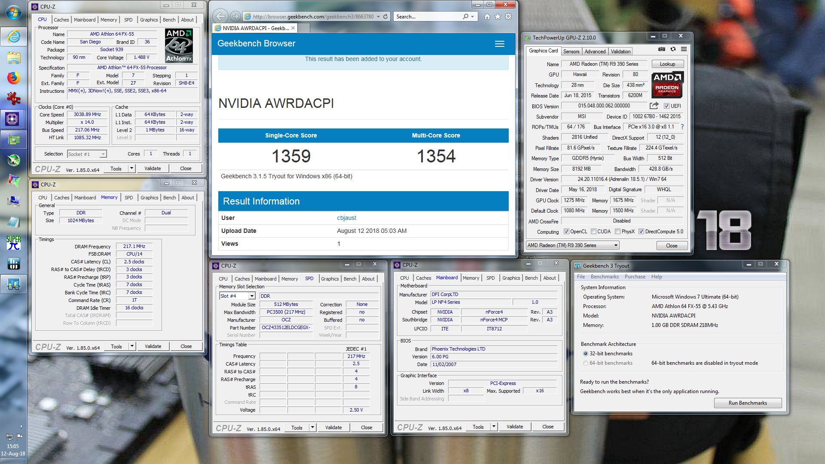Toggle the UEFI checkbox in GPU-Z
The image size is (825, 464).
point(666,106)
